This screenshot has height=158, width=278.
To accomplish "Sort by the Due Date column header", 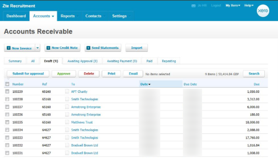I will point(190,84).
